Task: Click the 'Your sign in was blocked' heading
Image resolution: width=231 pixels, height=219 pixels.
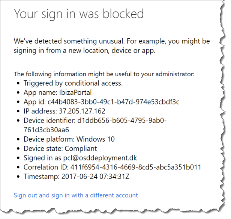Action: click(x=79, y=14)
